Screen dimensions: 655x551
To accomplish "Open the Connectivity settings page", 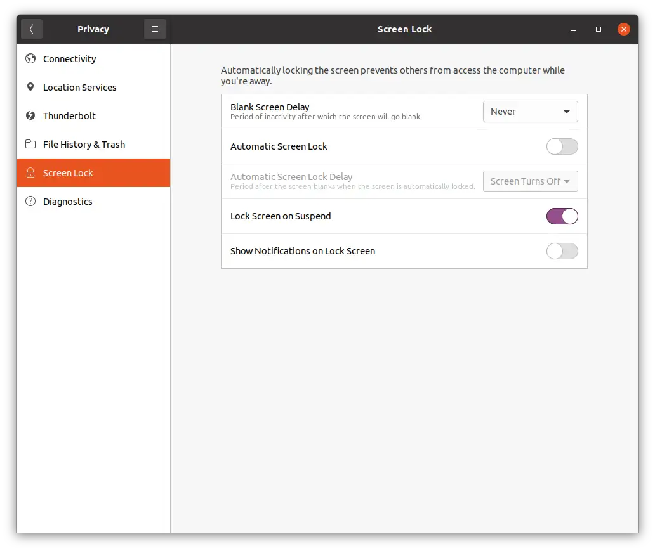I will [93, 59].
